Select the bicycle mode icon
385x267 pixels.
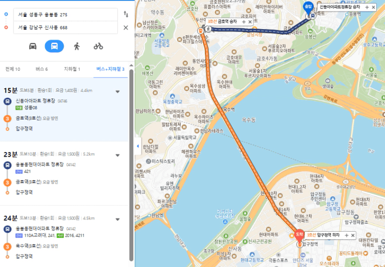(x=98, y=46)
